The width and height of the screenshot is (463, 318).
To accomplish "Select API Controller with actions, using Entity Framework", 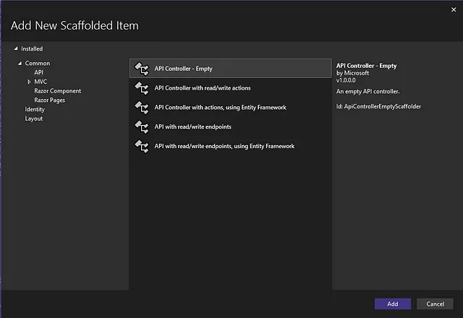I will (230, 108).
